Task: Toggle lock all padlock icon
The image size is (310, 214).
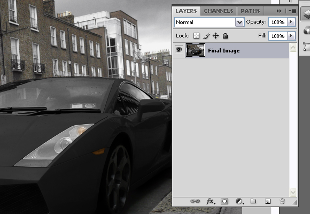Action: point(225,36)
